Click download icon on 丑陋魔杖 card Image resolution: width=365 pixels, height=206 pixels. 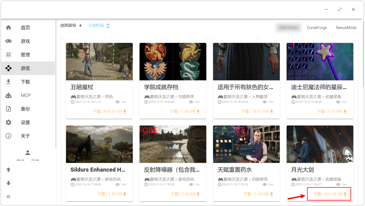[x=124, y=111]
